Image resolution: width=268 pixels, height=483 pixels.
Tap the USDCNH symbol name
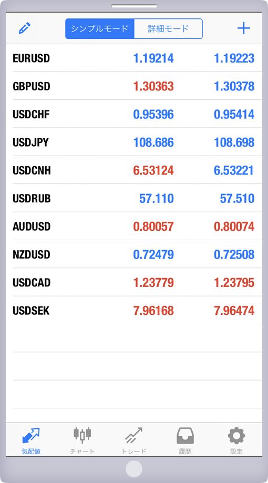[x=32, y=170]
